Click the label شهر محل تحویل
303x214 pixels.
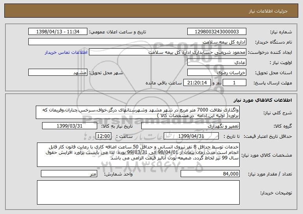pos(106,73)
